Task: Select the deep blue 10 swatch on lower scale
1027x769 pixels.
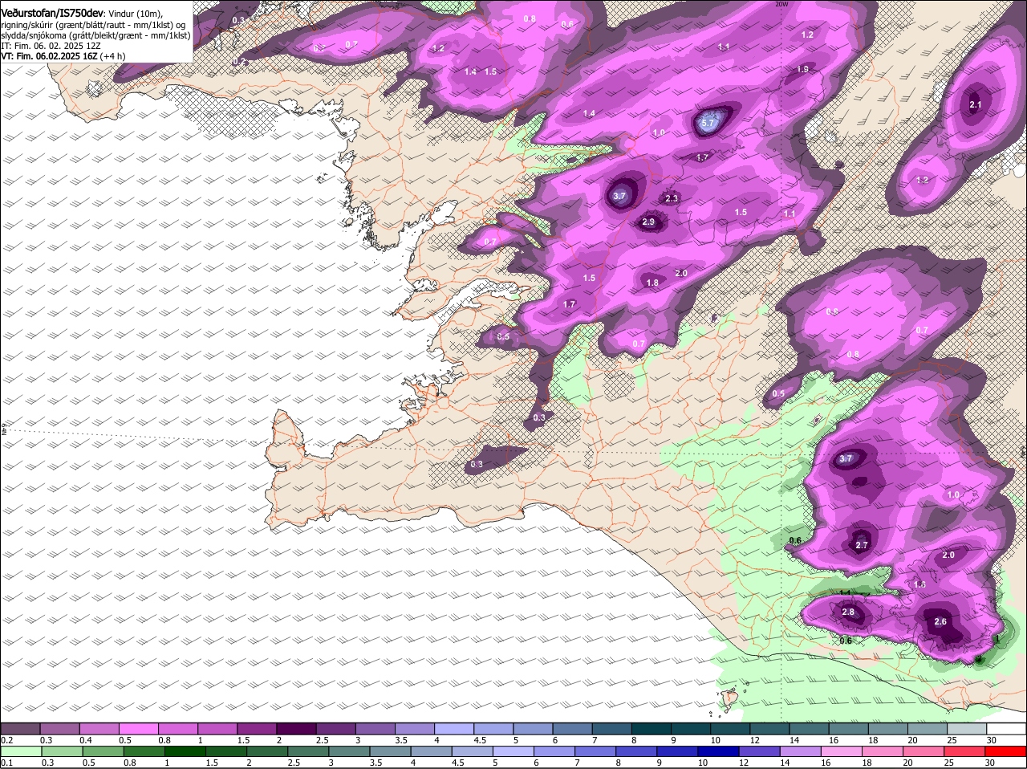Action: point(719,751)
